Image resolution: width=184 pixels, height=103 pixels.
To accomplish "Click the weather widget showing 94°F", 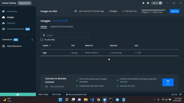I will click(x=7, y=100).
